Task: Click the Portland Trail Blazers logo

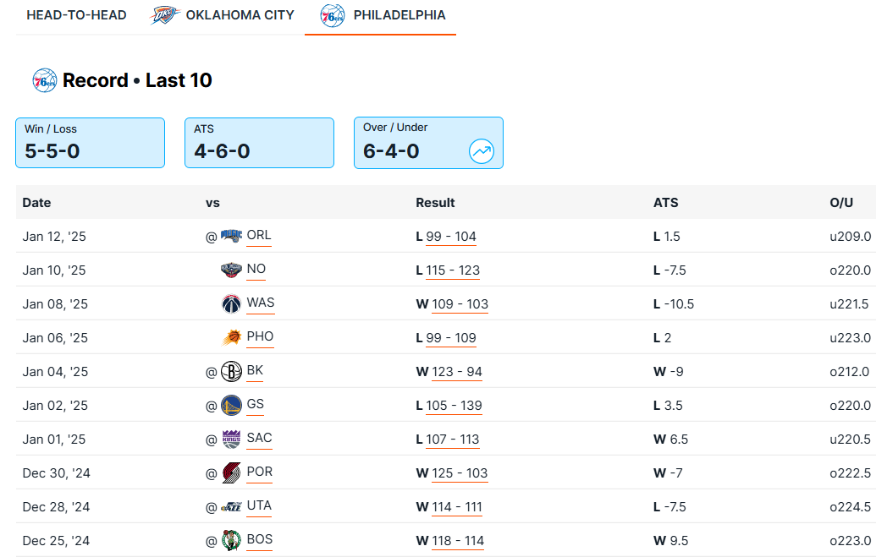Action: tap(231, 472)
